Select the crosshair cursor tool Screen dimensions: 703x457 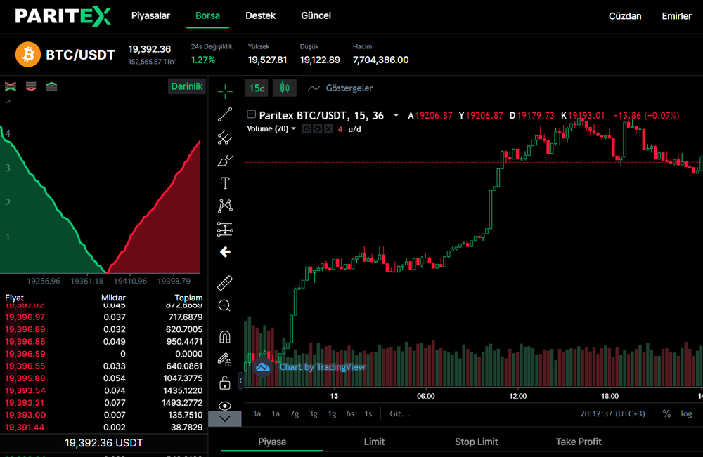point(225,91)
